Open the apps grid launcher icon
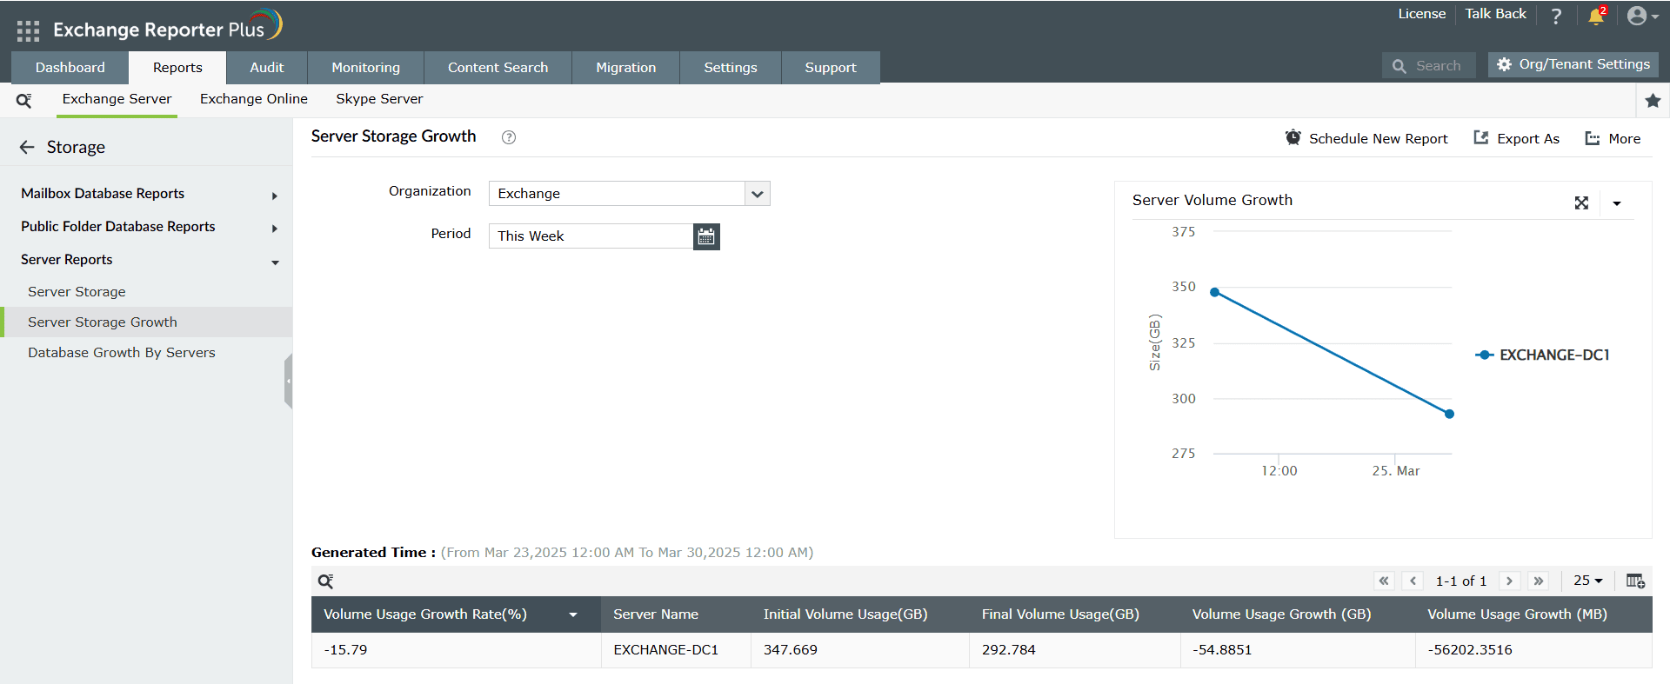Viewport: 1670px width, 684px height. click(28, 31)
